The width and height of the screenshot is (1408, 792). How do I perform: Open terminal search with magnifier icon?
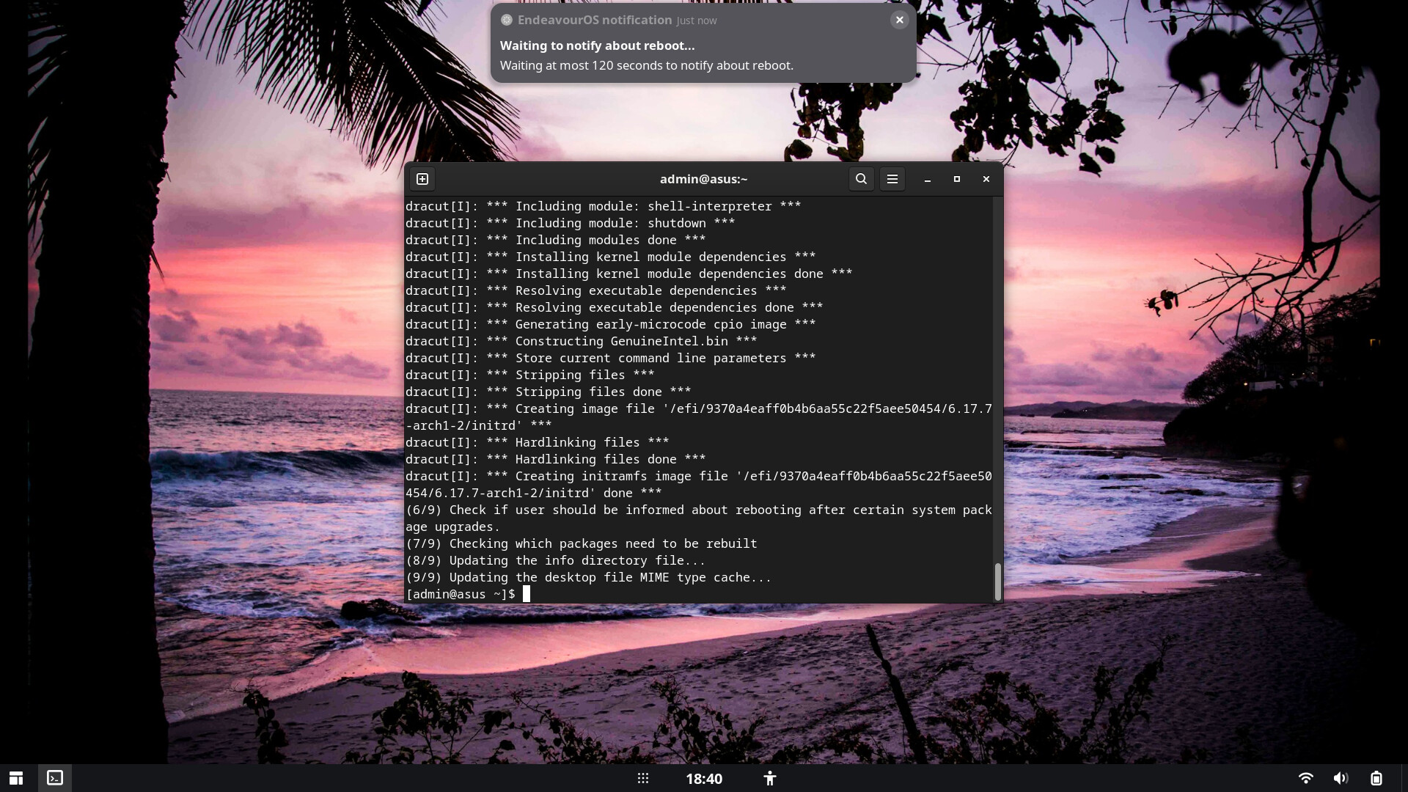pyautogui.click(x=861, y=179)
